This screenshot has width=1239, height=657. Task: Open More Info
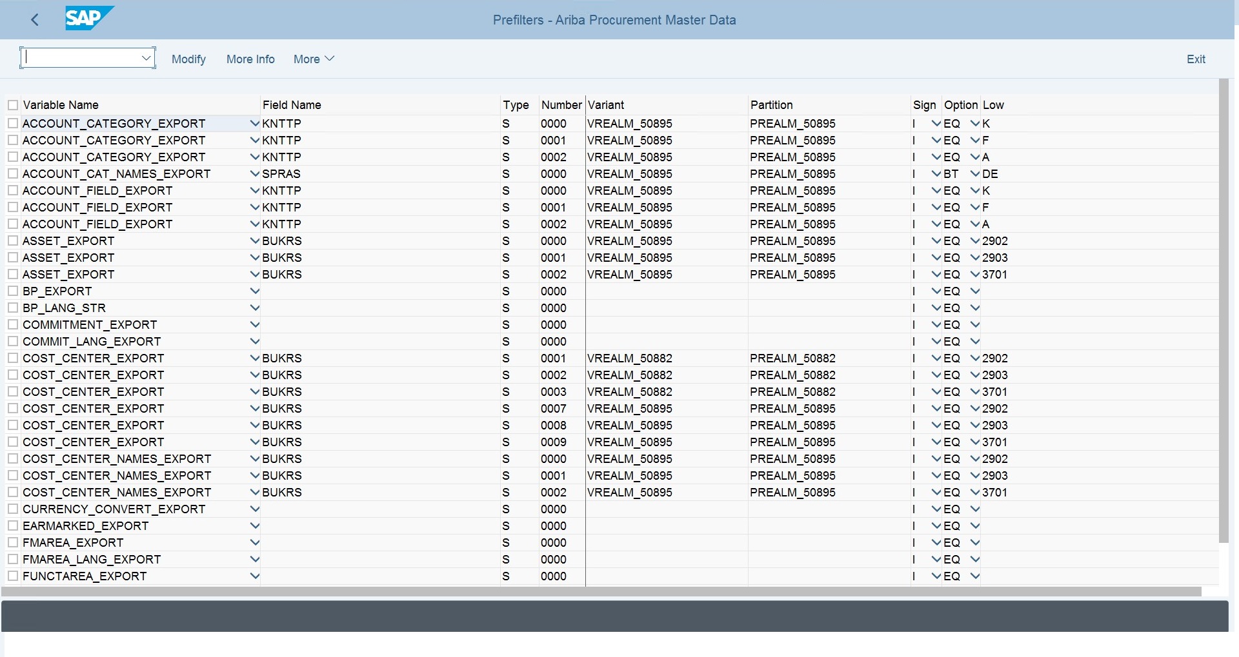(250, 59)
